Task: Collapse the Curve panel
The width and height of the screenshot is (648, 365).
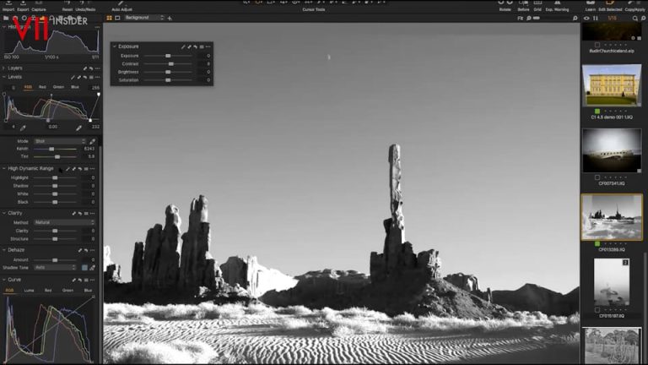Action: 3,281
